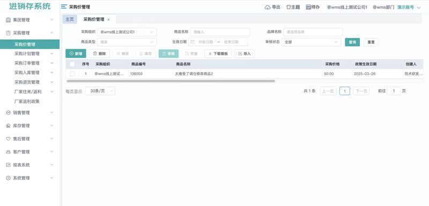
Task: Click the 非wms线上测试公司1 company name in header
Action: click(347, 7)
